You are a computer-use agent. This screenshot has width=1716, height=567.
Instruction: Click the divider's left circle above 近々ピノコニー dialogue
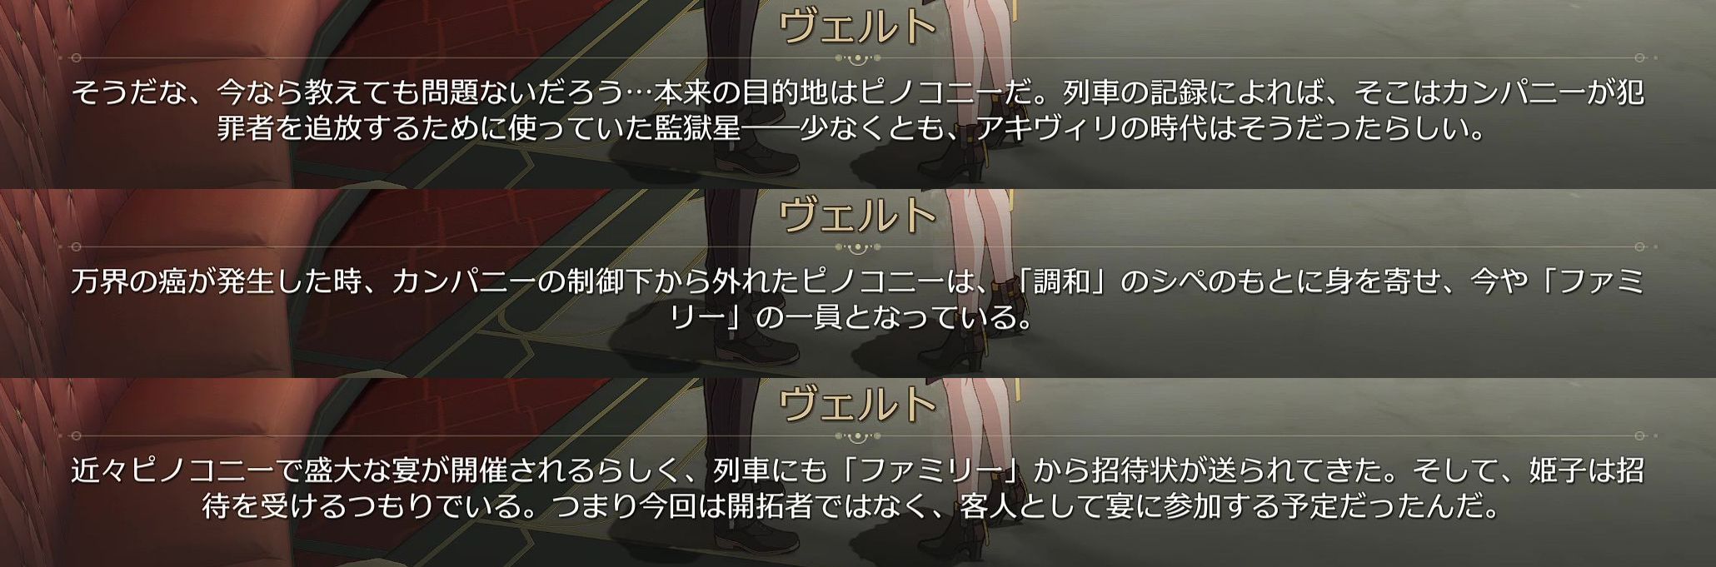coord(76,436)
